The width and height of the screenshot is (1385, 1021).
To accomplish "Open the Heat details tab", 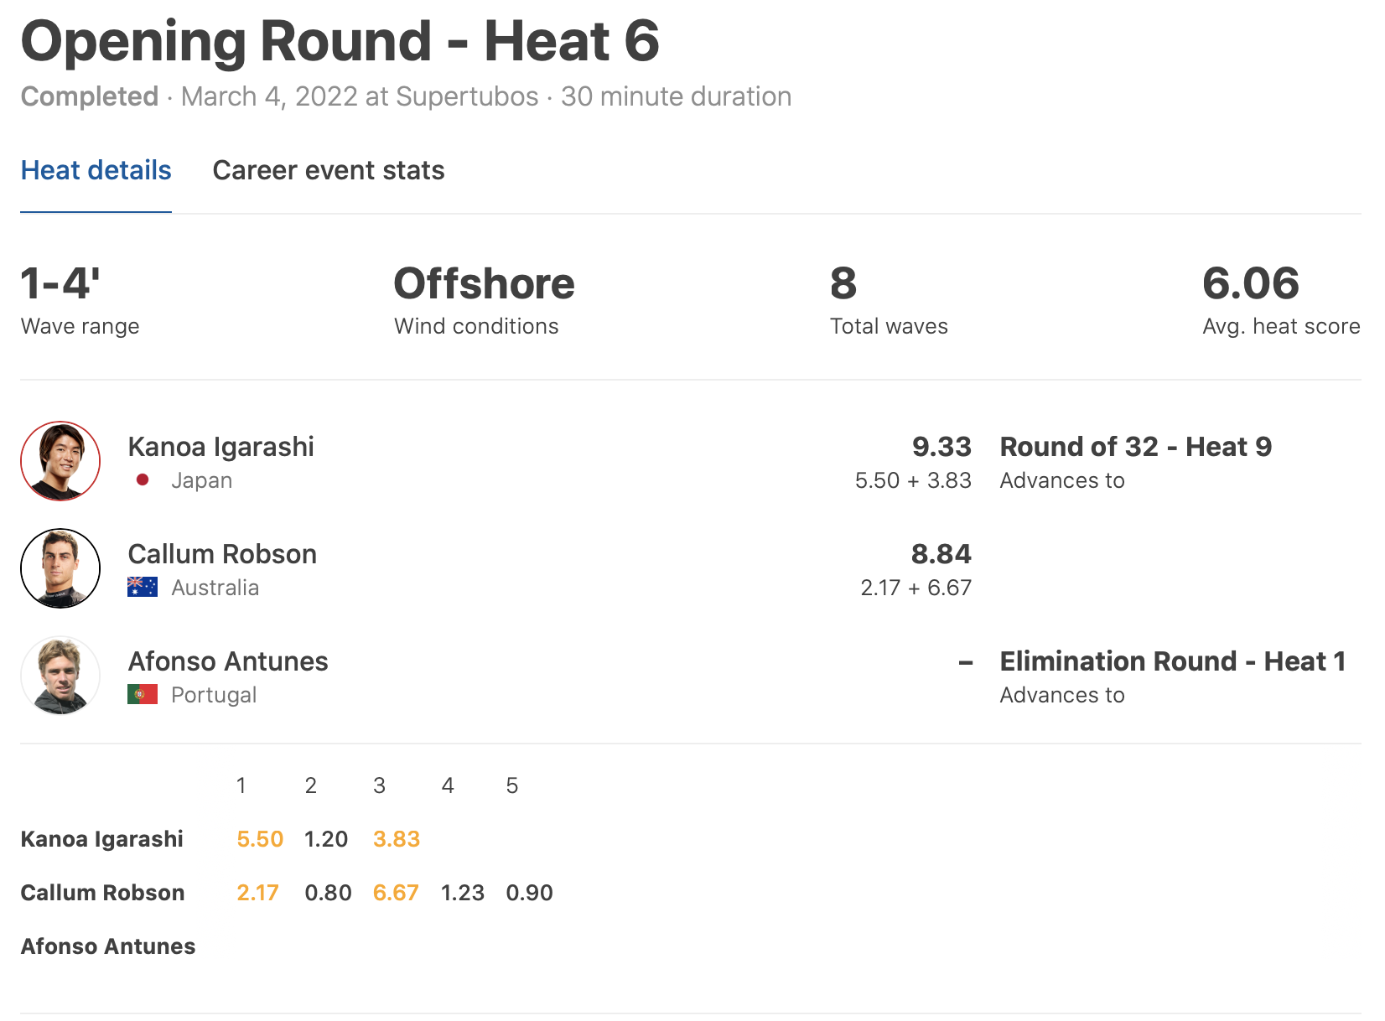I will point(96,170).
